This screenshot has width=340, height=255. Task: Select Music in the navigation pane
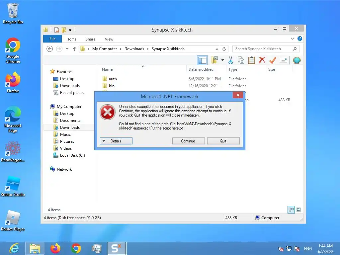65,134
